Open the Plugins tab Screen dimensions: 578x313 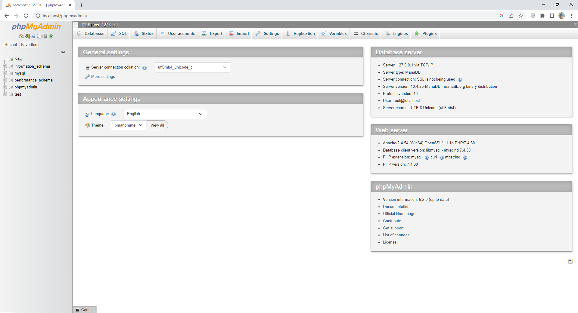pos(426,33)
